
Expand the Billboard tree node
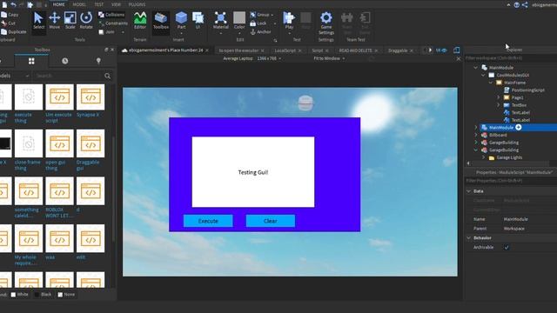point(476,135)
